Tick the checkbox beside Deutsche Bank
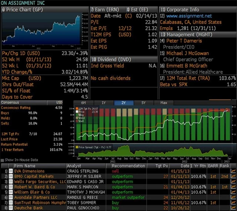Image resolution: width=237 pixels, height=211 pixels. click(x=11, y=208)
